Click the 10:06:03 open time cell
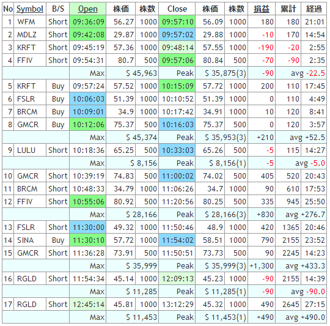 [88, 98]
